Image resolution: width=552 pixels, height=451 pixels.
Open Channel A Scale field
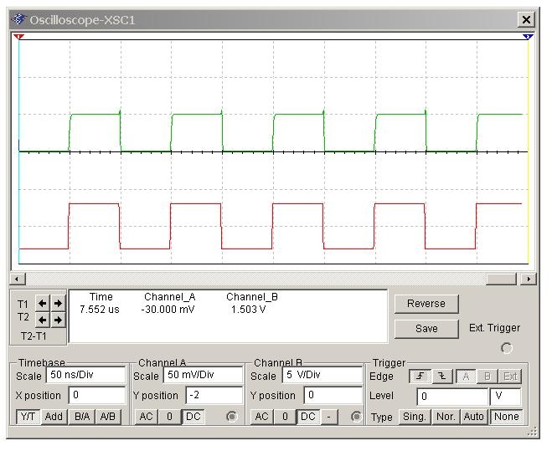pyautogui.click(x=204, y=376)
